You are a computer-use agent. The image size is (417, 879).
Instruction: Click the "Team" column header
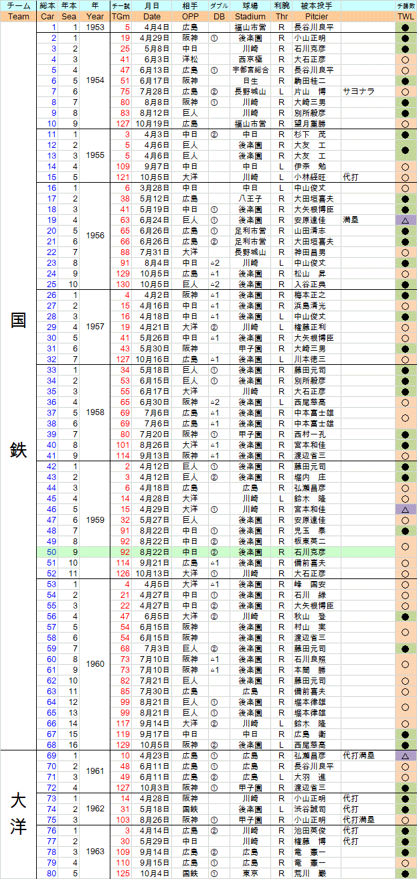click(18, 17)
